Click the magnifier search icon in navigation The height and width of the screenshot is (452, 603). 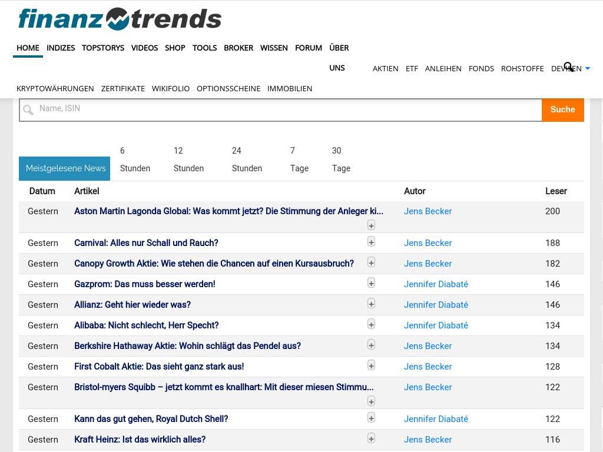click(x=568, y=67)
